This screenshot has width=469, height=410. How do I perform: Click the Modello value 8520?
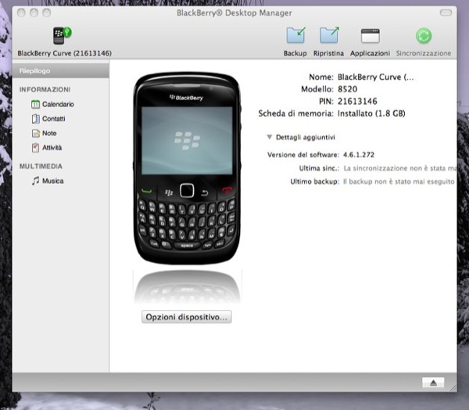[347, 89]
